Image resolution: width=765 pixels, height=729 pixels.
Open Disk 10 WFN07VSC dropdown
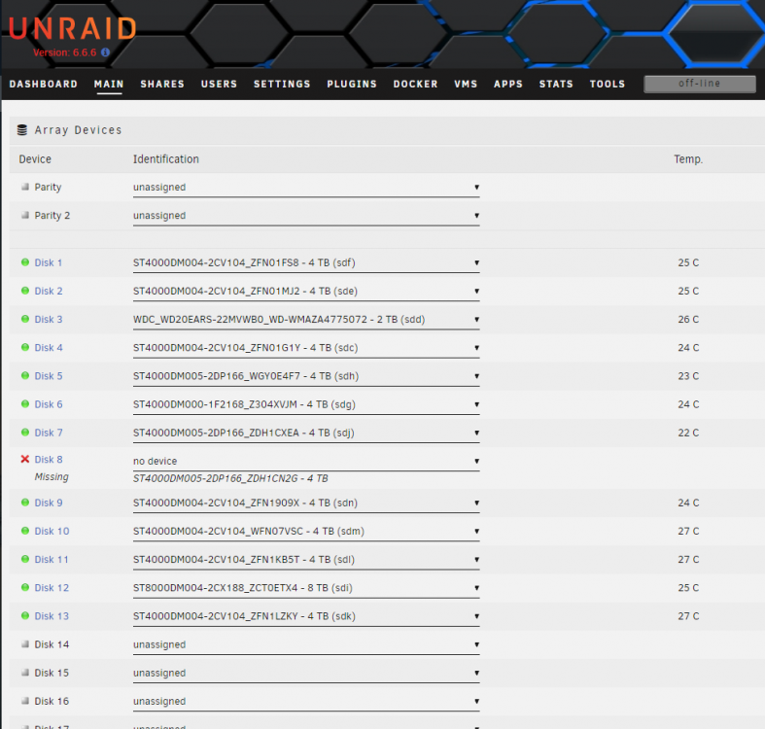(306, 532)
